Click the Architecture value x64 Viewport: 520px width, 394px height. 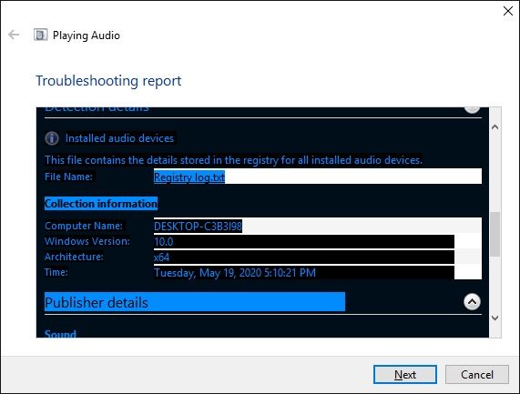click(x=161, y=258)
